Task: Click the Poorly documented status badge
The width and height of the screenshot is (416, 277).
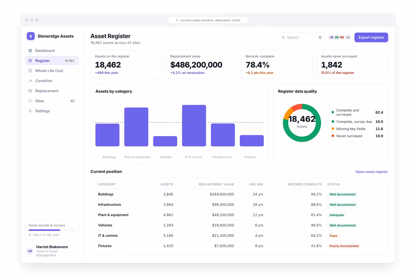Action: click(x=344, y=246)
